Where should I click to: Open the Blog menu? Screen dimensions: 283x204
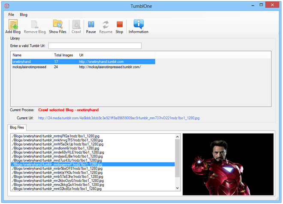[x=24, y=15]
